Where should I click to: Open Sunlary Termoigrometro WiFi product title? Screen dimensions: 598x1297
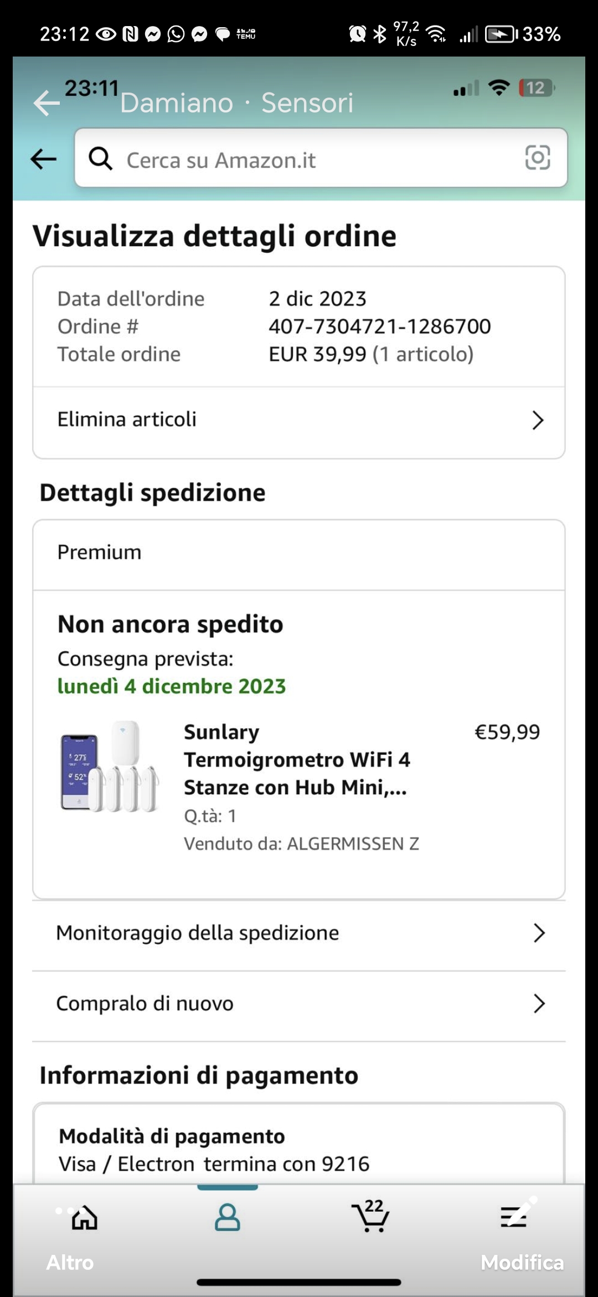point(297,759)
